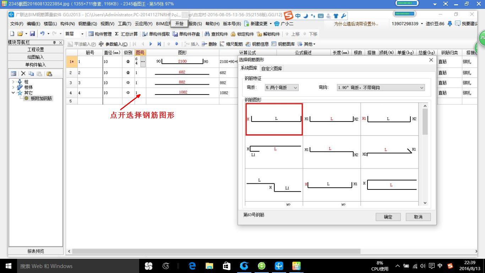The width and height of the screenshot is (485, 273).
Task: Switch to 系统图库 tab
Action: pyautogui.click(x=249, y=68)
